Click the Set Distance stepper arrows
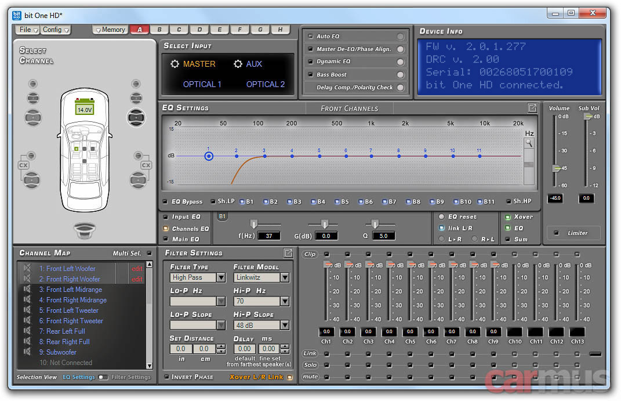 221,349
